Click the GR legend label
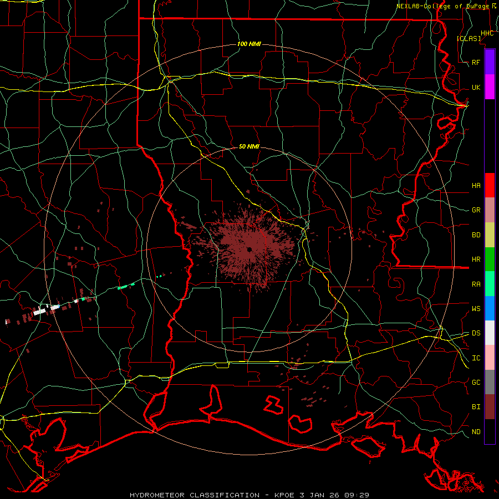Screen dimensions: 499x499 coord(476,210)
